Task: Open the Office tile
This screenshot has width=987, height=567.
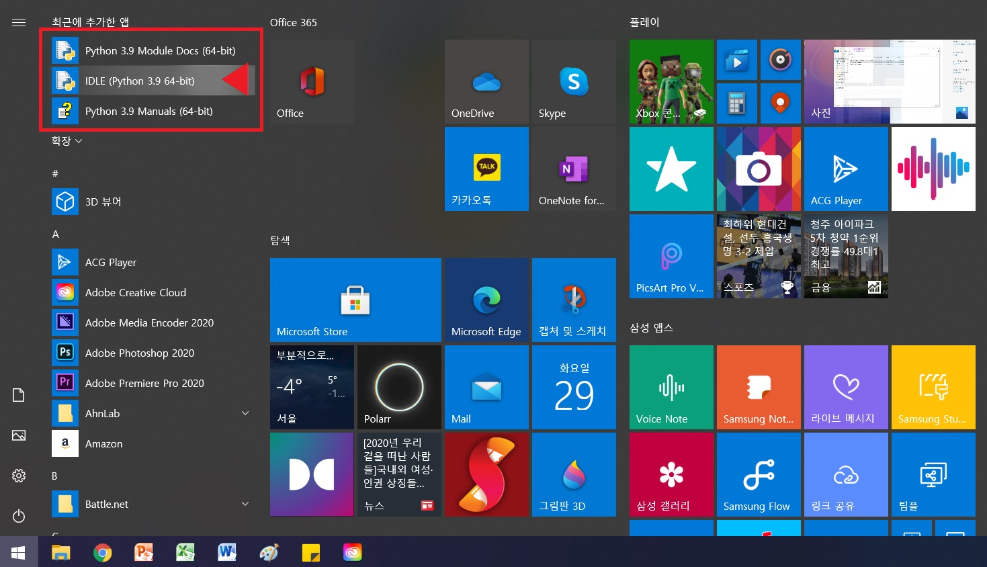Action: coord(312,81)
